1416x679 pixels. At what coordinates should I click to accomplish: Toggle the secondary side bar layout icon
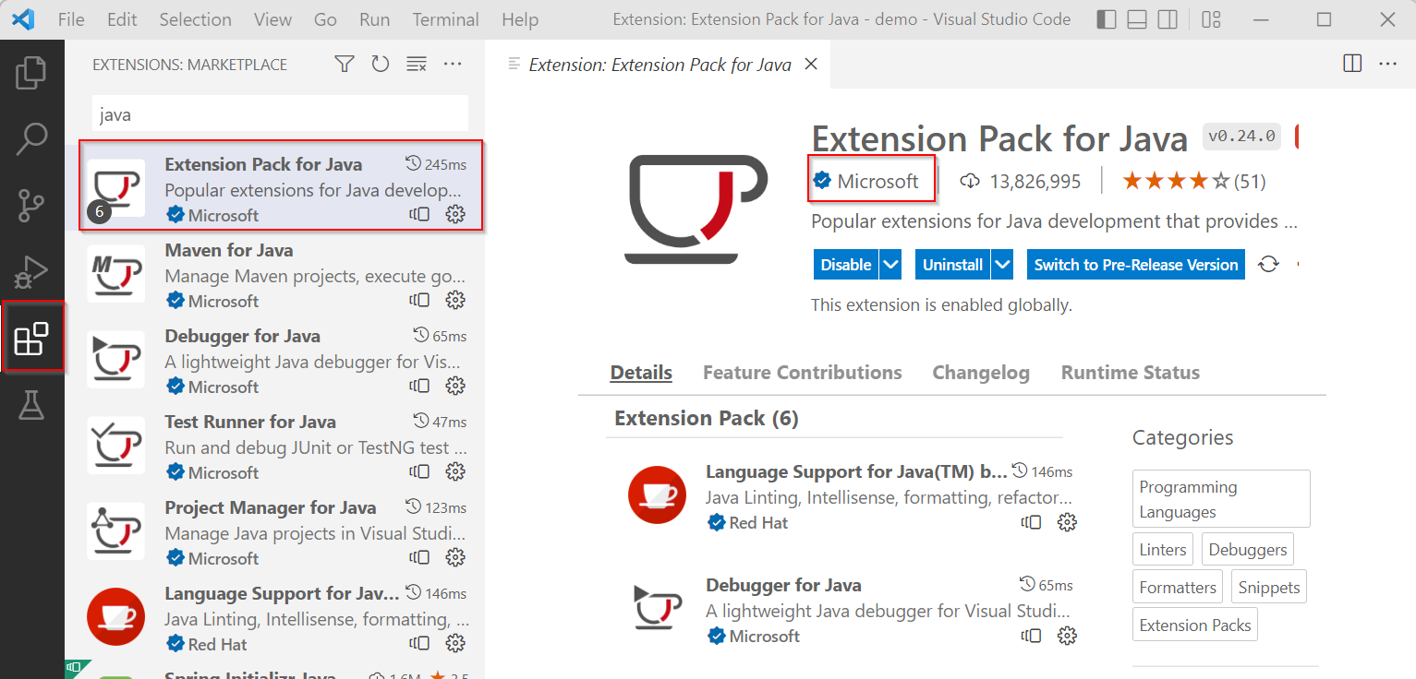click(1168, 19)
